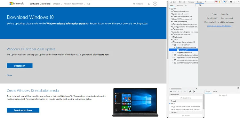The image size is (240, 118).
Task: Switch to the Filesystem navigator tab
Action: click(x=179, y=5)
